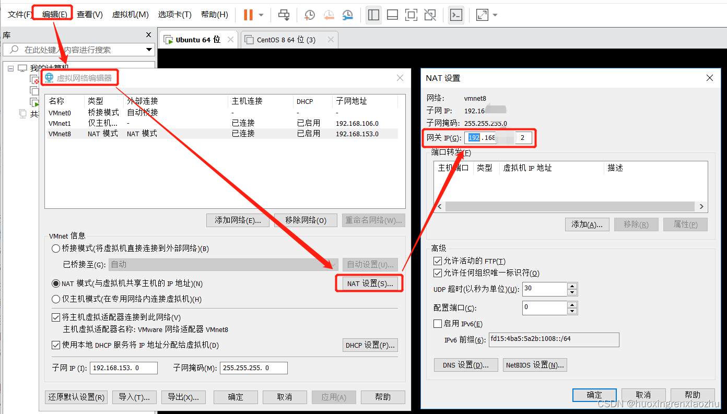Open the Snapshot Manager wrench-clock icon

point(347,15)
